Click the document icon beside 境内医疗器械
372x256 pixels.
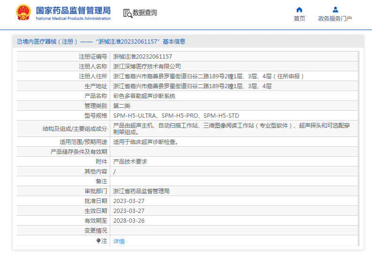point(19,42)
